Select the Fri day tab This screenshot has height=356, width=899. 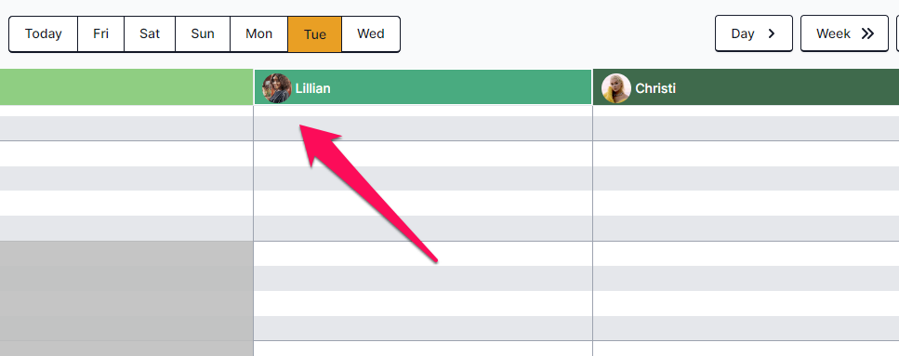[x=101, y=33]
